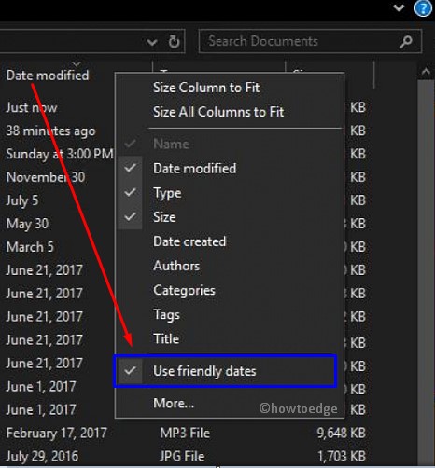This screenshot has height=468, width=435.
Task: Click the 1,703 KB size cell
Action: [x=342, y=456]
